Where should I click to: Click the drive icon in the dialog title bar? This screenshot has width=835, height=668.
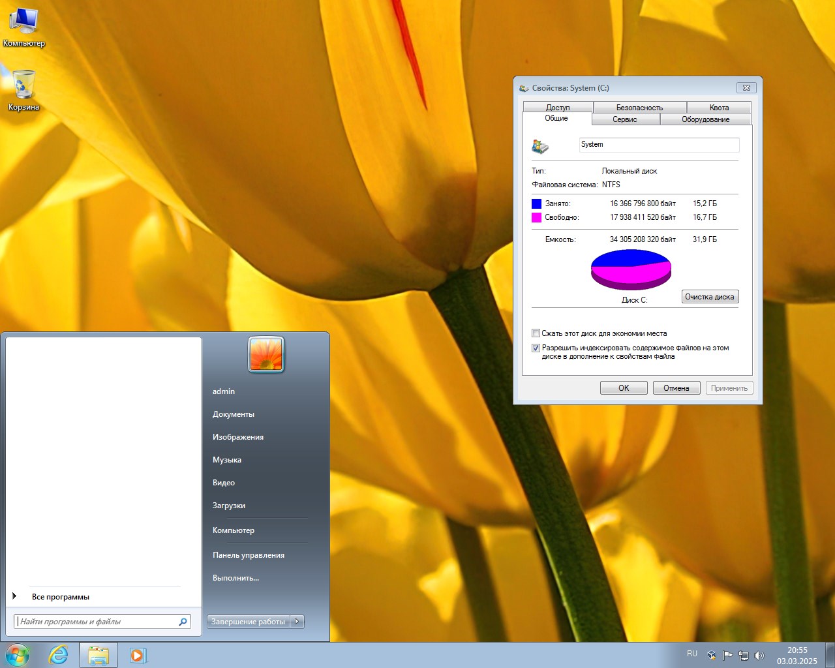coord(524,88)
